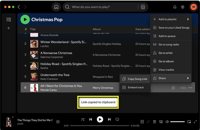
Task: Open the Now Playing view
Action: click(x=142, y=122)
